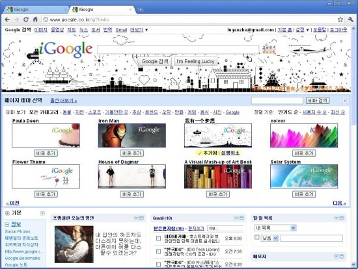The height and width of the screenshot is (269, 358).
Task: Add the Solar System theme
Action: point(304,194)
